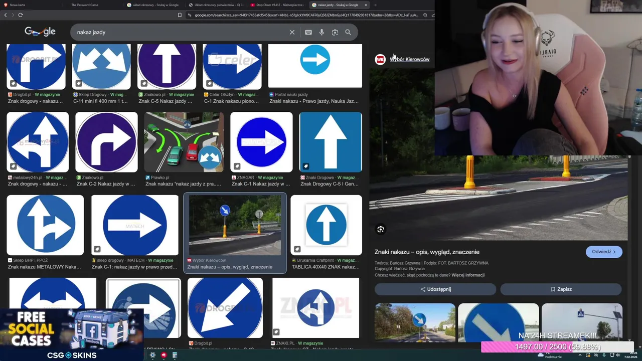
Task: Open 'Znaki nakazu – opis, wygląd, znaczenie' preview title
Action: click(427, 252)
